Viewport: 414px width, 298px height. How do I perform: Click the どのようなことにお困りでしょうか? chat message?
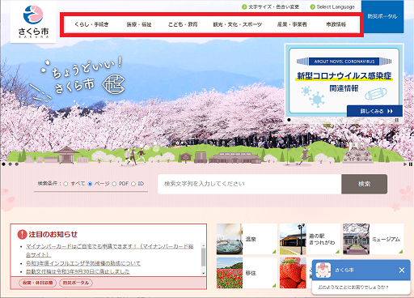tap(353, 287)
